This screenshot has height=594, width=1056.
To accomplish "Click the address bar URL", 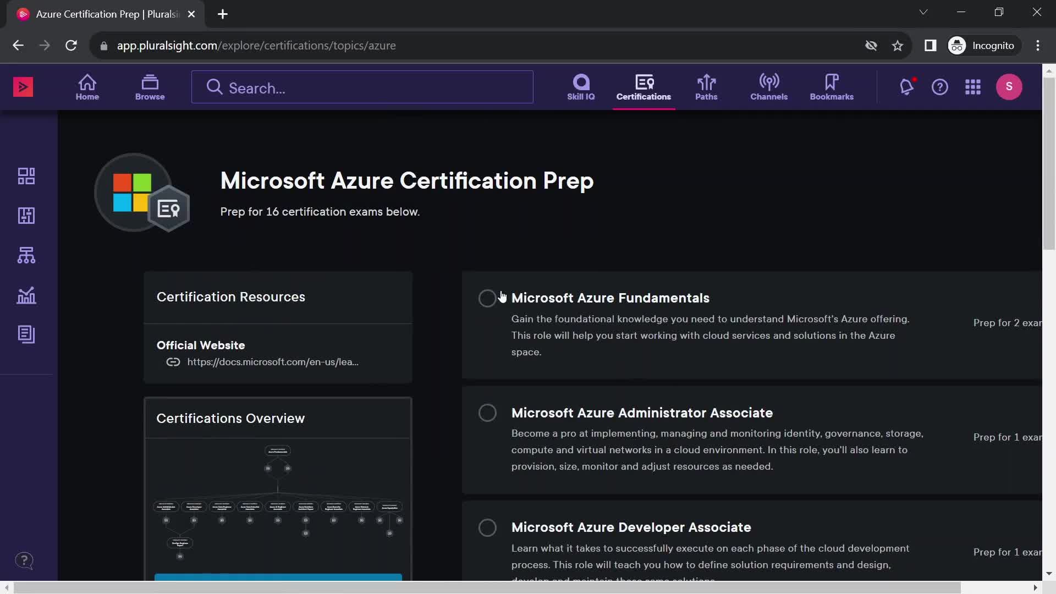I will pyautogui.click(x=256, y=46).
